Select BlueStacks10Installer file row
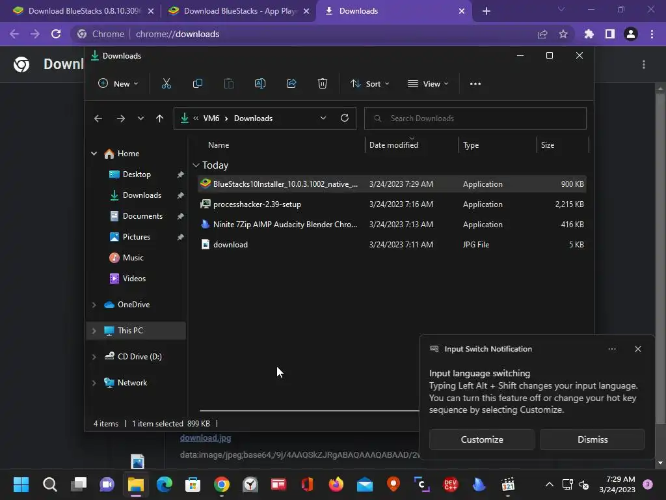 click(392, 184)
